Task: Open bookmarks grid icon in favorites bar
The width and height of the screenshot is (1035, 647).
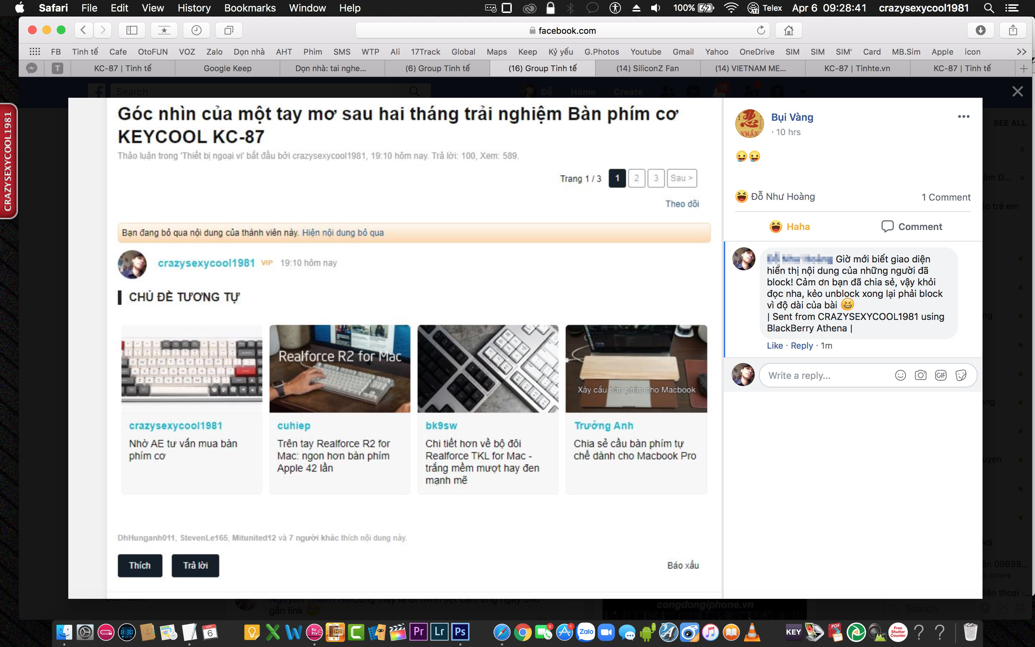Action: pyautogui.click(x=34, y=52)
